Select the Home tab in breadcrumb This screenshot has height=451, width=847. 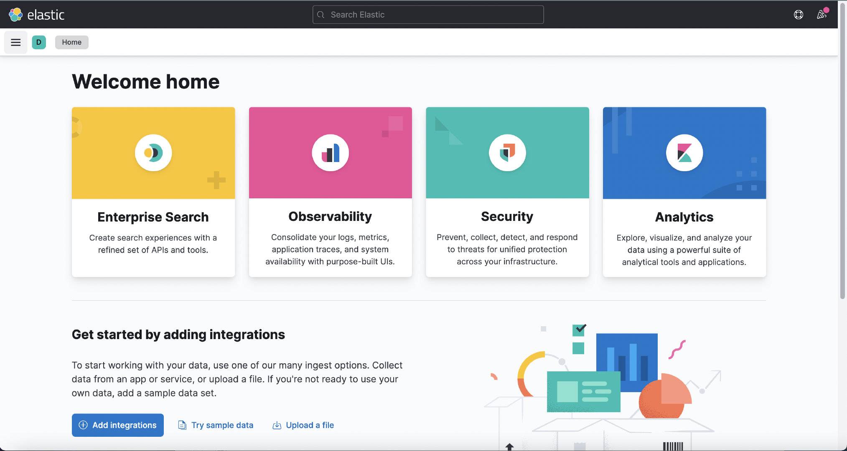point(71,42)
